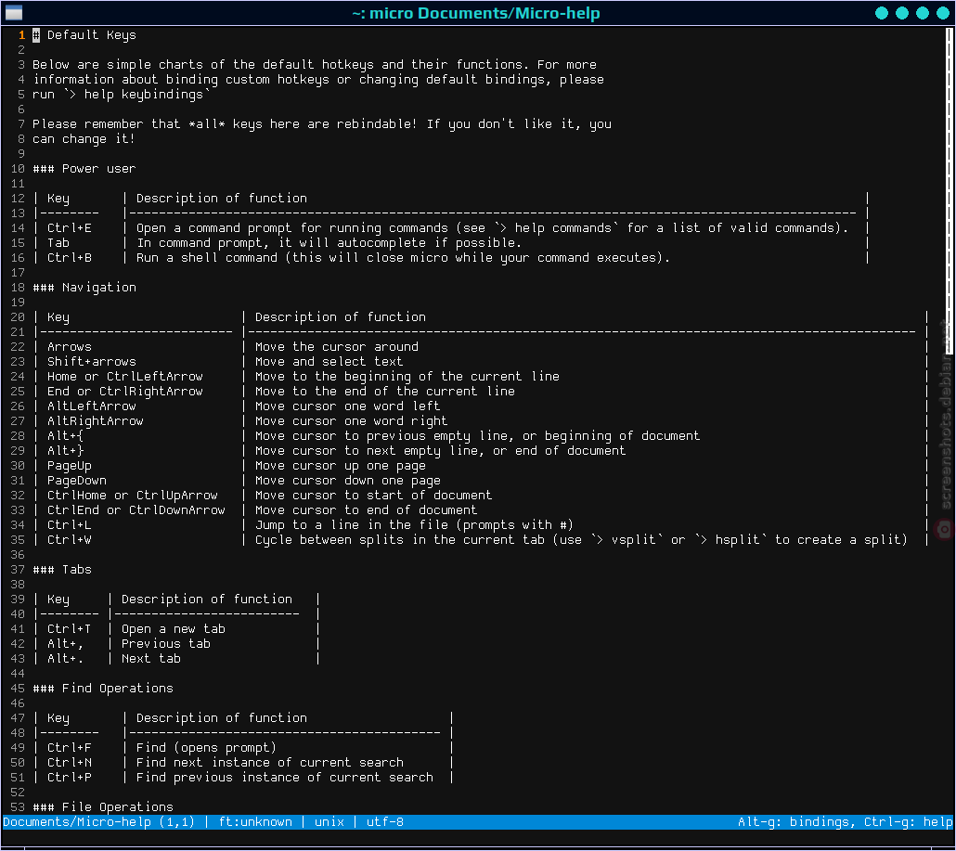Click the 'AltRightArrow' key cell
The height and width of the screenshot is (851, 956).
tap(95, 420)
